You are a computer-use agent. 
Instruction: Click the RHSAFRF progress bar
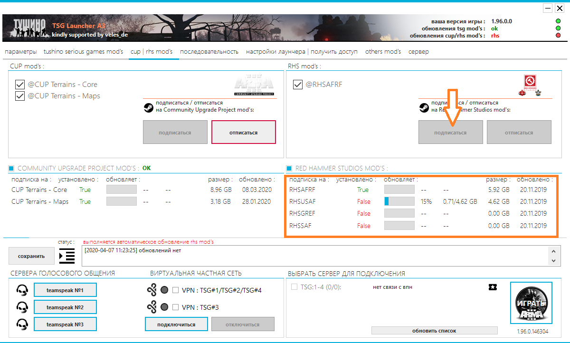399,190
